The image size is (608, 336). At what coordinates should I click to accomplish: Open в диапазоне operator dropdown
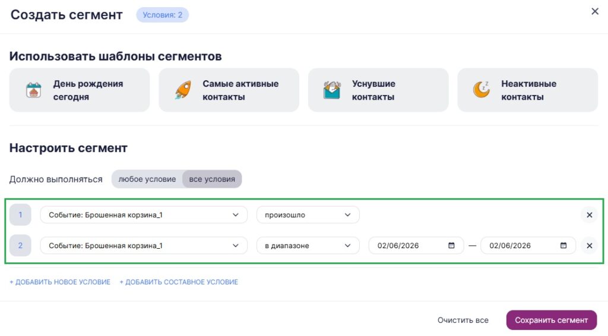pyautogui.click(x=308, y=245)
